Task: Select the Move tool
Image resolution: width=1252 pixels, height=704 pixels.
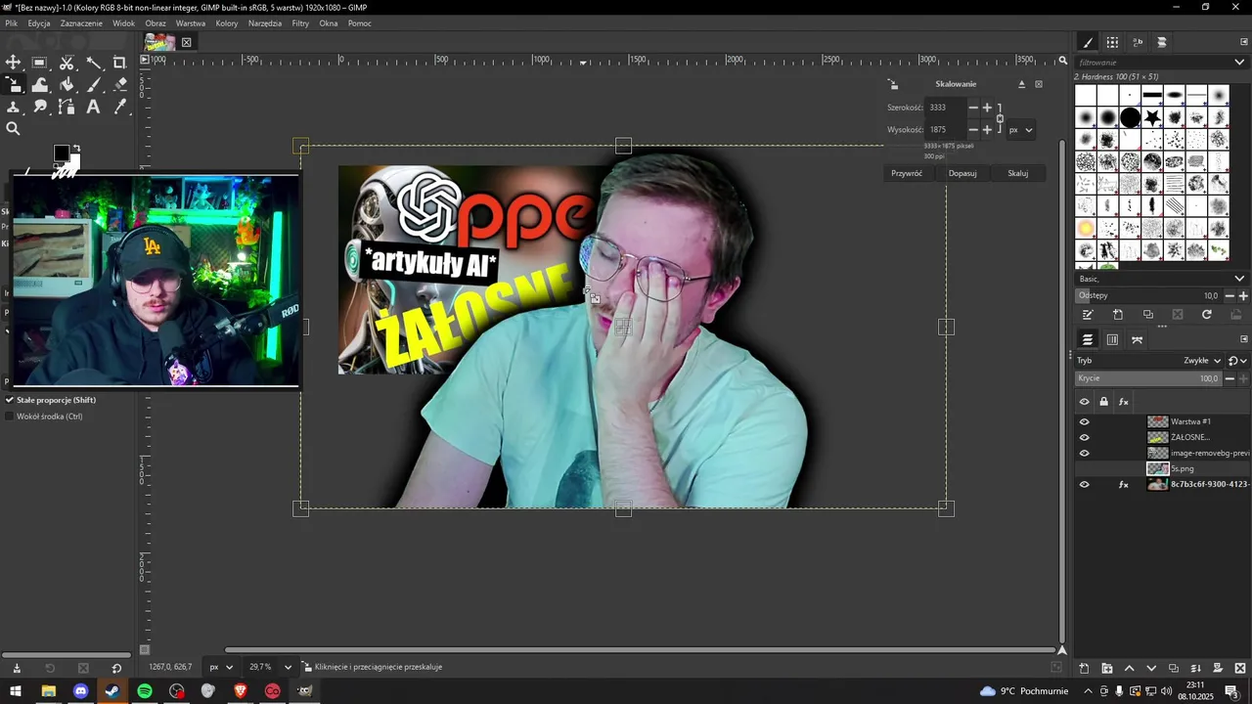Action: click(x=14, y=63)
